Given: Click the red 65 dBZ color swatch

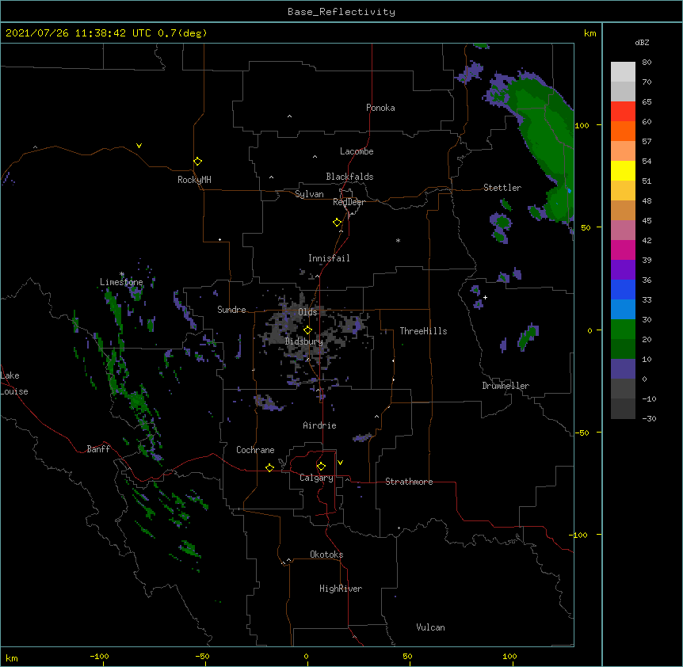Looking at the screenshot, I should click(623, 111).
